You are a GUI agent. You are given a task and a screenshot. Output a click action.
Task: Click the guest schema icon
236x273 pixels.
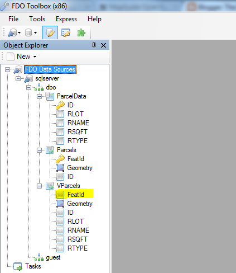39,257
